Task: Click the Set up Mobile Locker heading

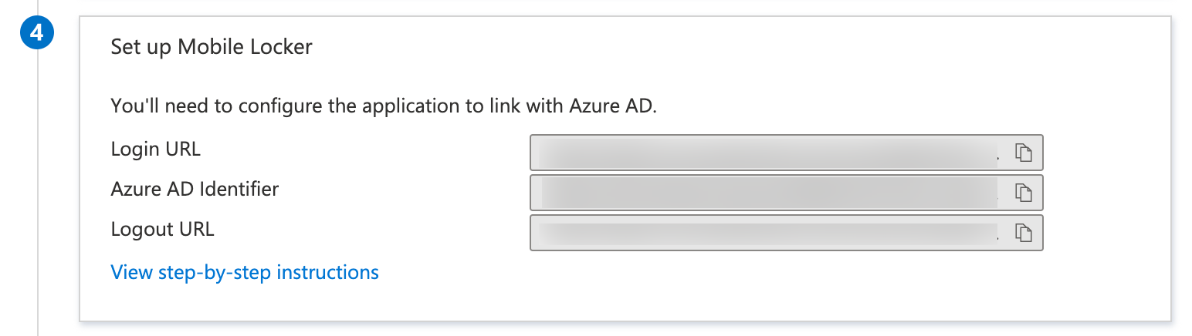Action: [212, 47]
